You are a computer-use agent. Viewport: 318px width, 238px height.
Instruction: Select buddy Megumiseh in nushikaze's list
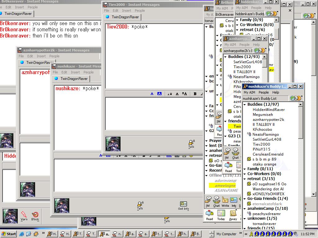263,115
